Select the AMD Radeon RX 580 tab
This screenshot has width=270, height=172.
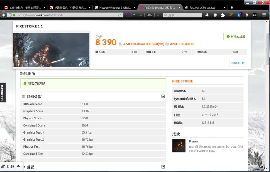coord(160,7)
